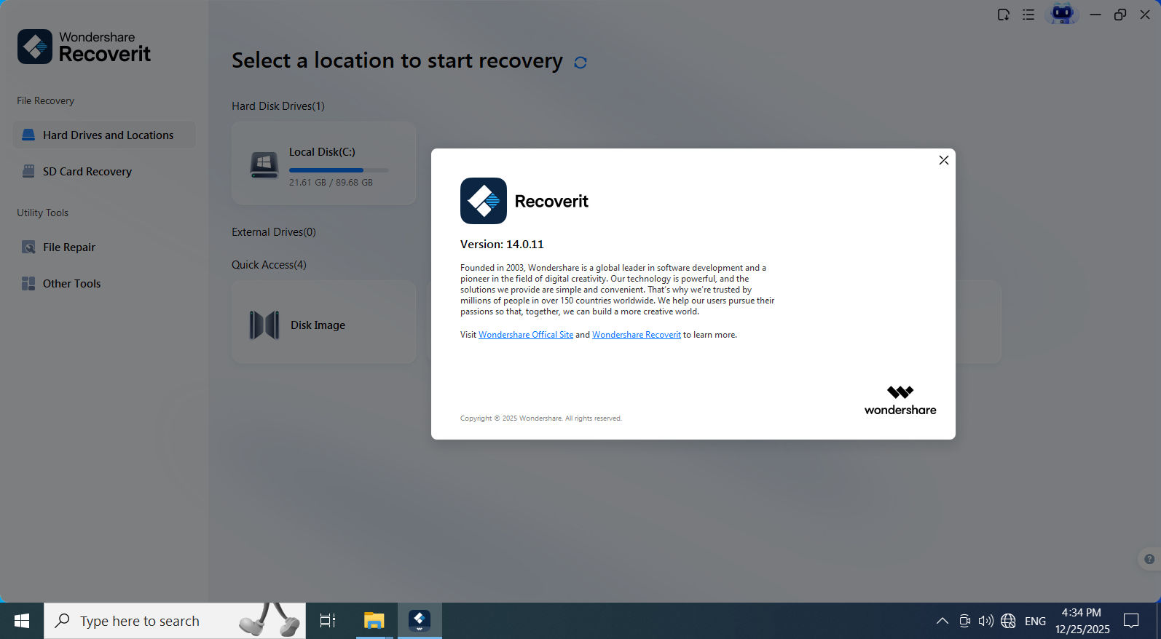Click the import icon in title bar
Screen dimensions: 1161x639
(1003, 15)
